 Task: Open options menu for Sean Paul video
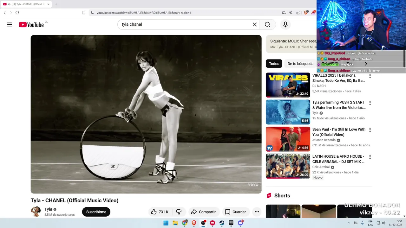point(370,130)
